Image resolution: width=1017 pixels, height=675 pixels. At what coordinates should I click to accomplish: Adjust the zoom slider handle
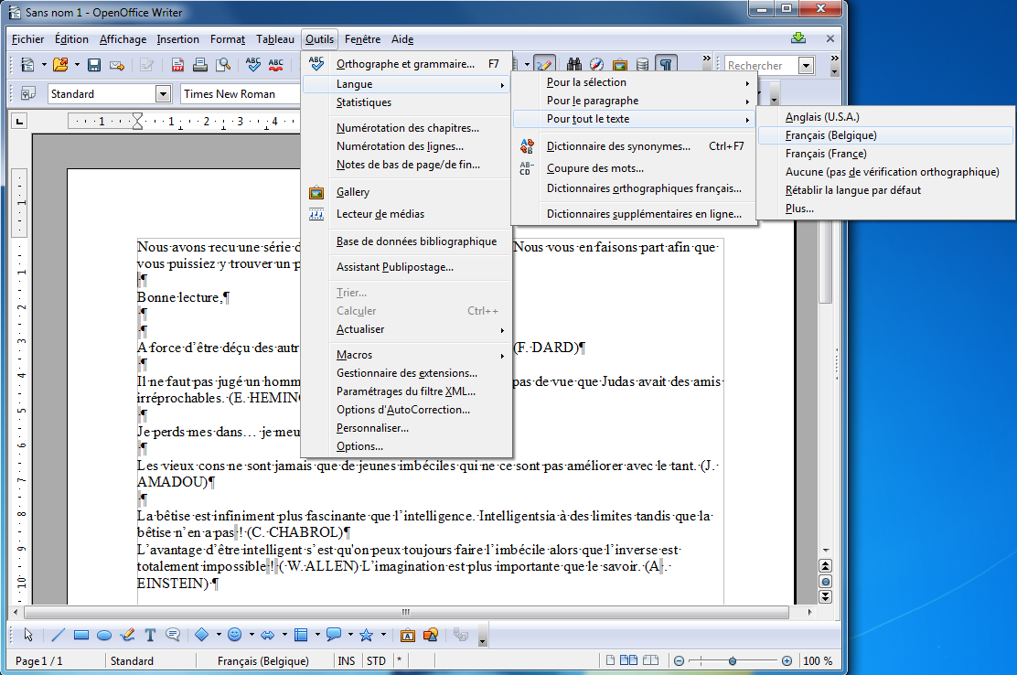click(733, 660)
